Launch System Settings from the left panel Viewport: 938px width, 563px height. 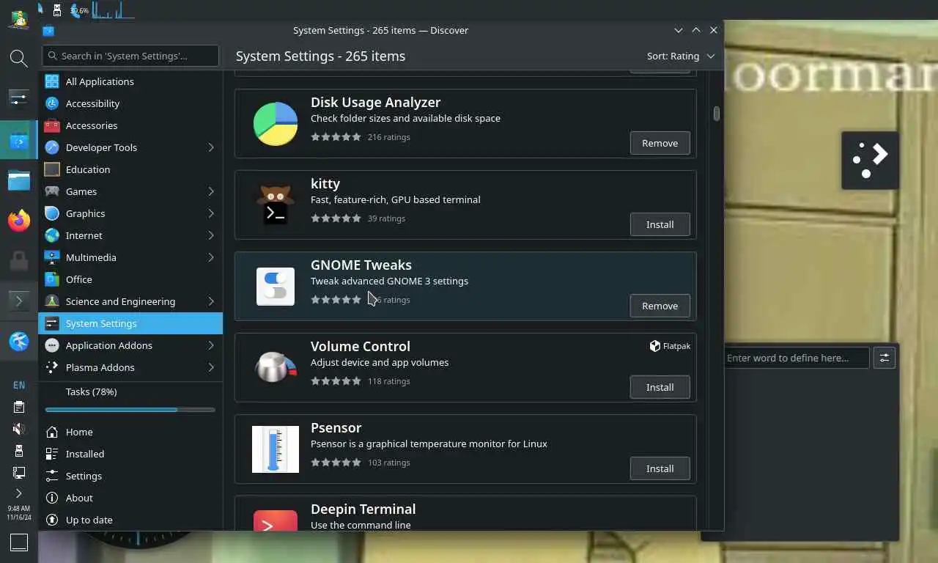[19, 97]
